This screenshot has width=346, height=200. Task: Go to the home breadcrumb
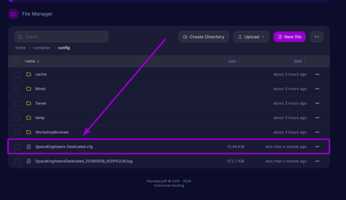click(21, 48)
